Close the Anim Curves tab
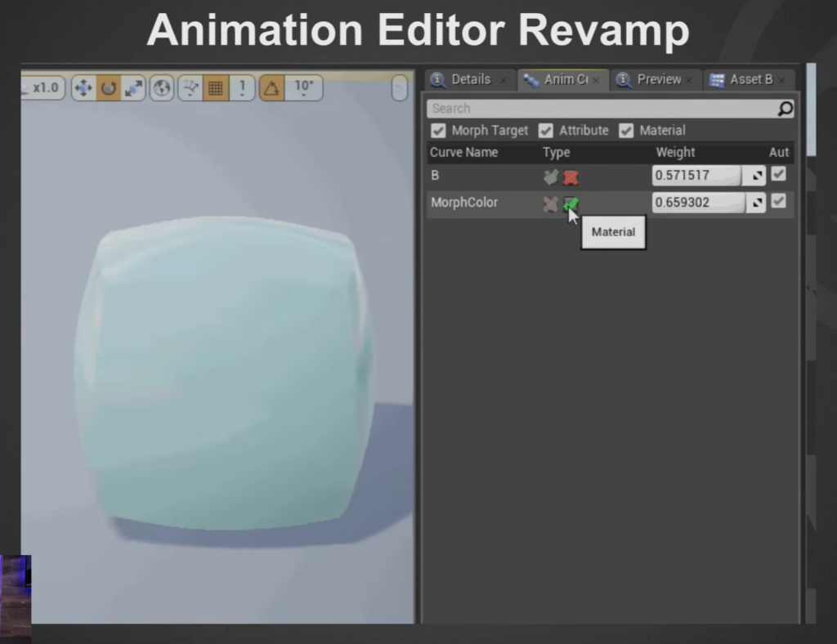837x644 pixels. coord(596,81)
